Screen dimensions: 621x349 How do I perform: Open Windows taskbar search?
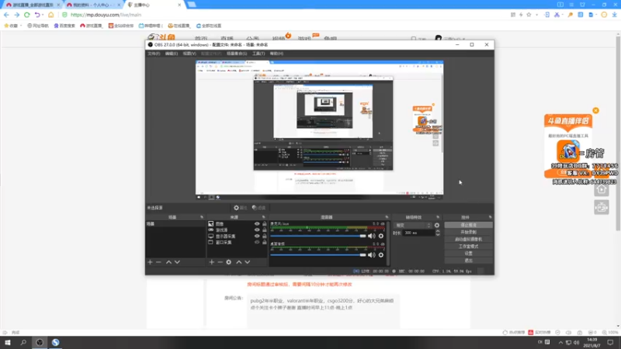tap(23, 342)
